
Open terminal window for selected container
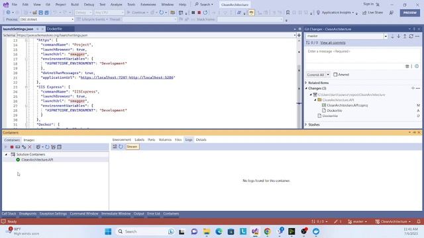click(x=18, y=147)
